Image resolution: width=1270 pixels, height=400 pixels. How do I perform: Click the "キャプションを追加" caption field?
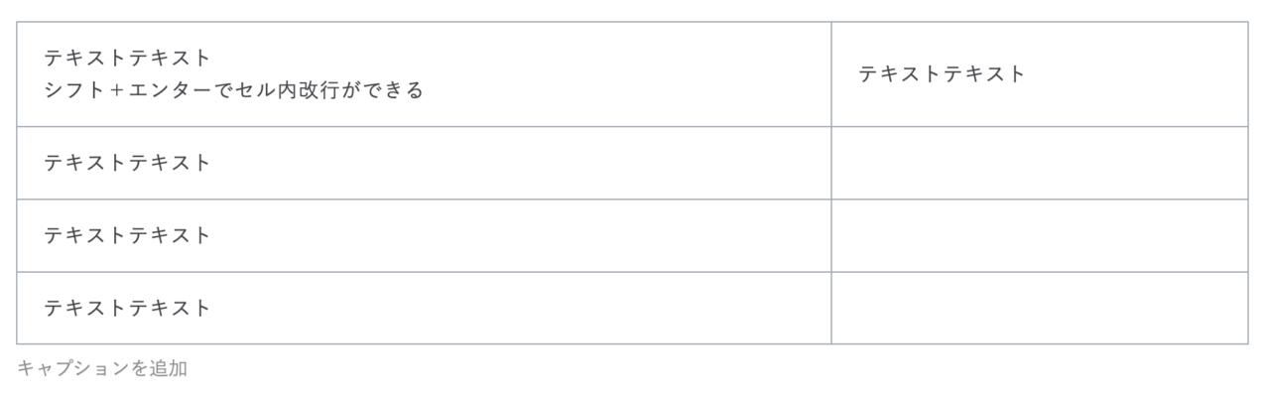pyautogui.click(x=102, y=369)
